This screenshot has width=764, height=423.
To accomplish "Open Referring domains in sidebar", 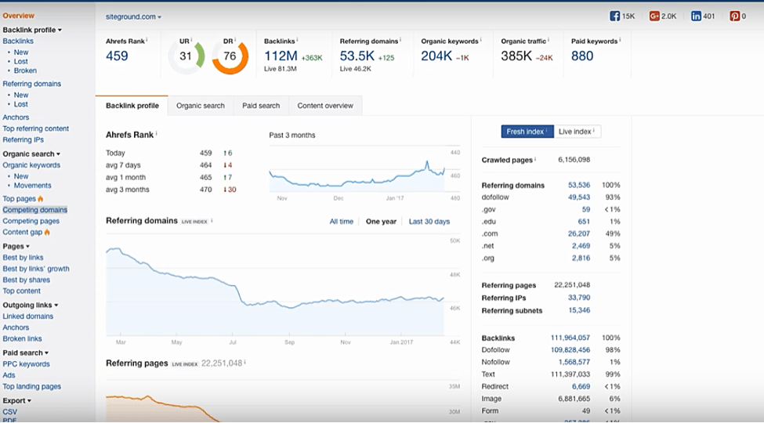I will point(31,84).
